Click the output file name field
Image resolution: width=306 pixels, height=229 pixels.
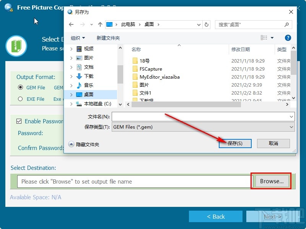tap(135, 182)
